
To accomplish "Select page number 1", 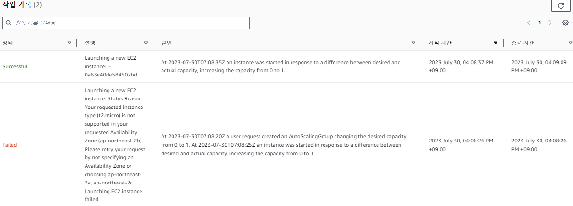I will click(539, 22).
